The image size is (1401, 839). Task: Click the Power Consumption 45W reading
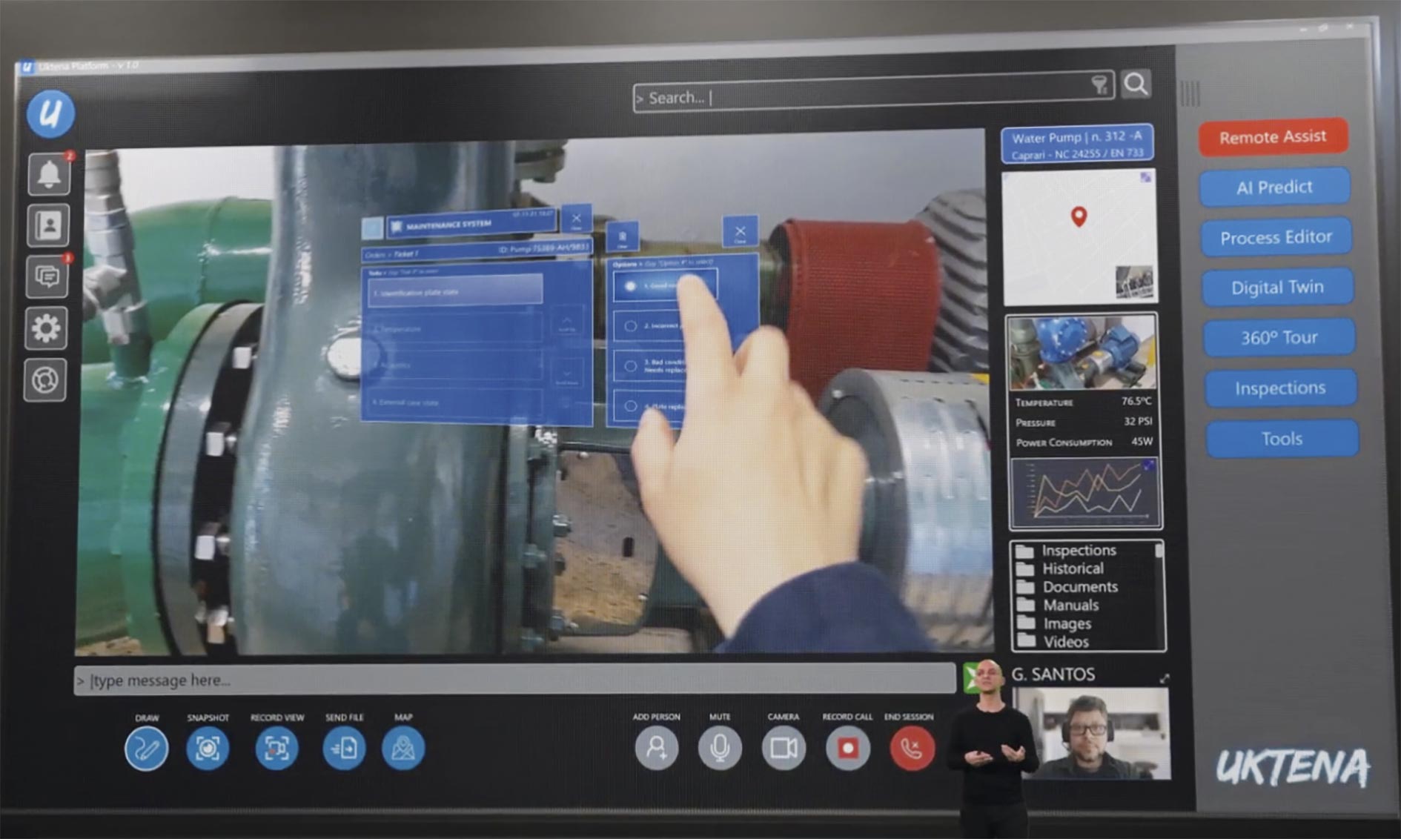pyautogui.click(x=1084, y=442)
